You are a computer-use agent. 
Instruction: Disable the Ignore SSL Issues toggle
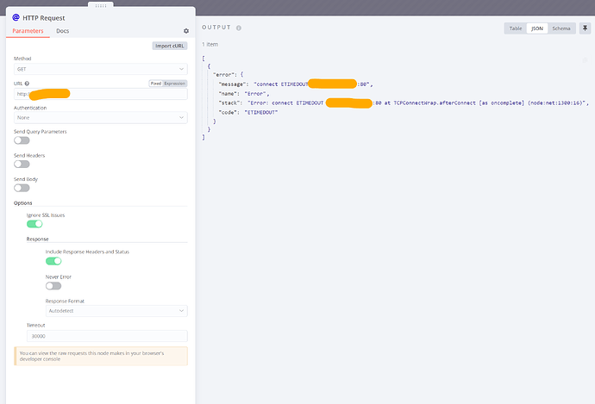(x=34, y=224)
